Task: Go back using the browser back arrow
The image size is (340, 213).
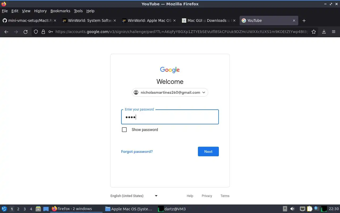Action: pyautogui.click(x=6, y=32)
